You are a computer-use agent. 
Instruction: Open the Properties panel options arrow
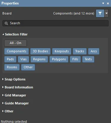[x=103, y=3]
